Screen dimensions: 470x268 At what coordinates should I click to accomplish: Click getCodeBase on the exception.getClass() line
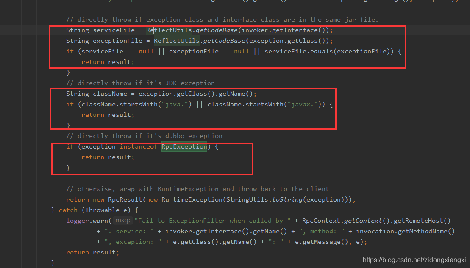tap(224, 41)
